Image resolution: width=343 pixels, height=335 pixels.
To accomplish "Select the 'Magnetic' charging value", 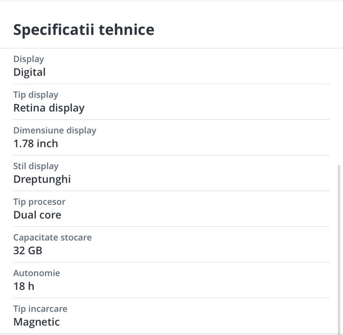I will (x=36, y=322).
